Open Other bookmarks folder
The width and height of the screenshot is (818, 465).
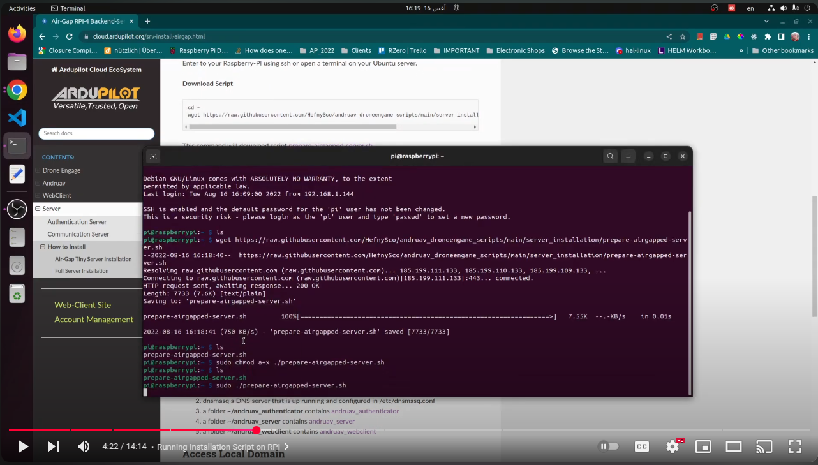(783, 50)
